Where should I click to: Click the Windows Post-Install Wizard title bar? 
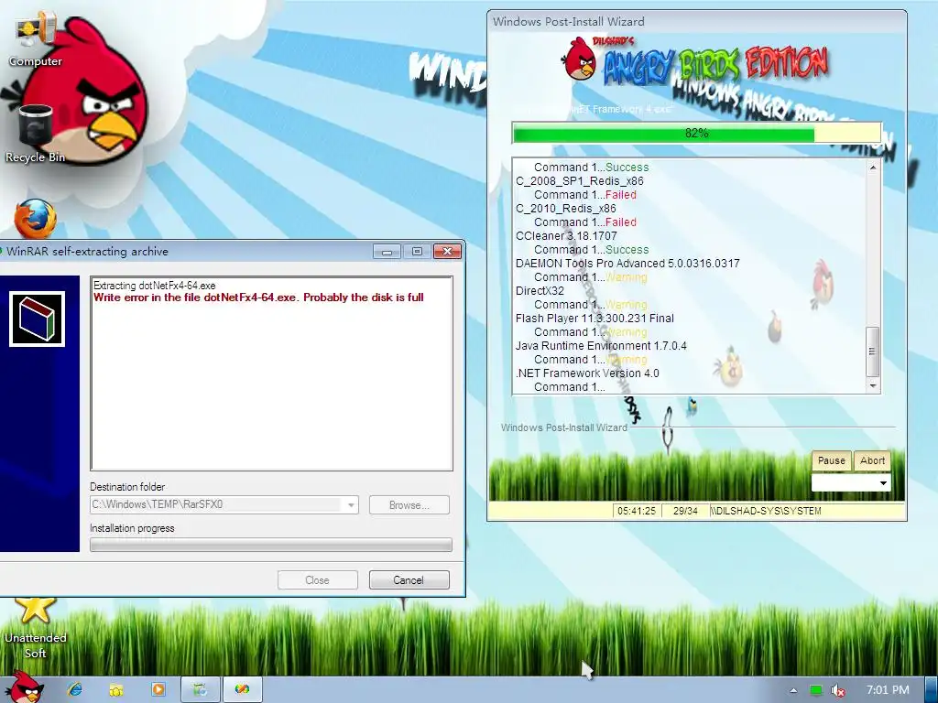pos(696,22)
